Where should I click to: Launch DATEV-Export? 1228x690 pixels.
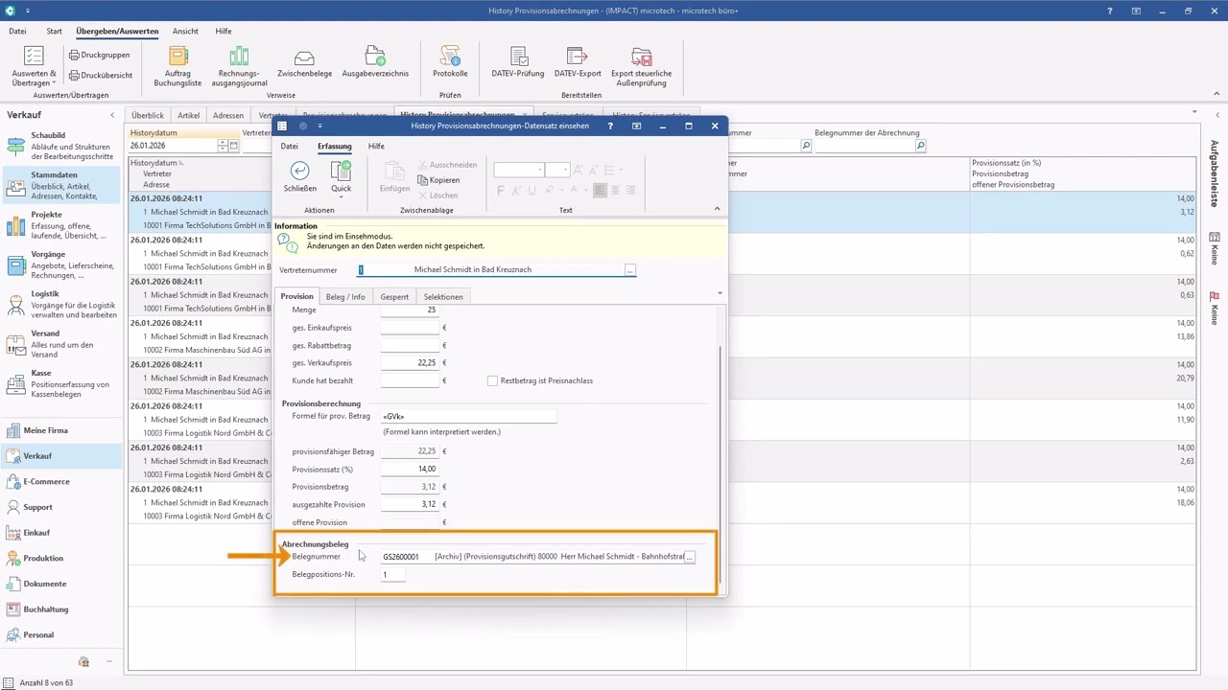(578, 62)
